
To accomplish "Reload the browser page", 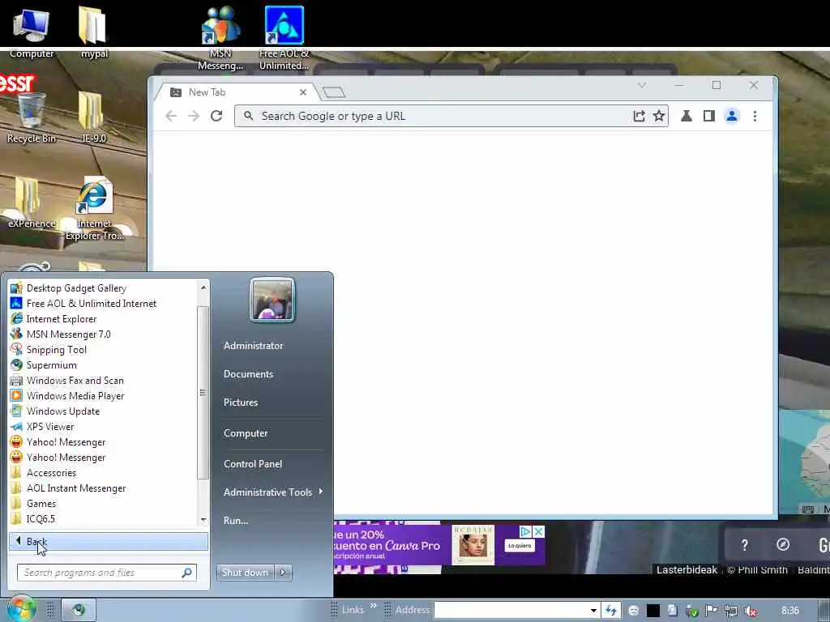I will 216,116.
